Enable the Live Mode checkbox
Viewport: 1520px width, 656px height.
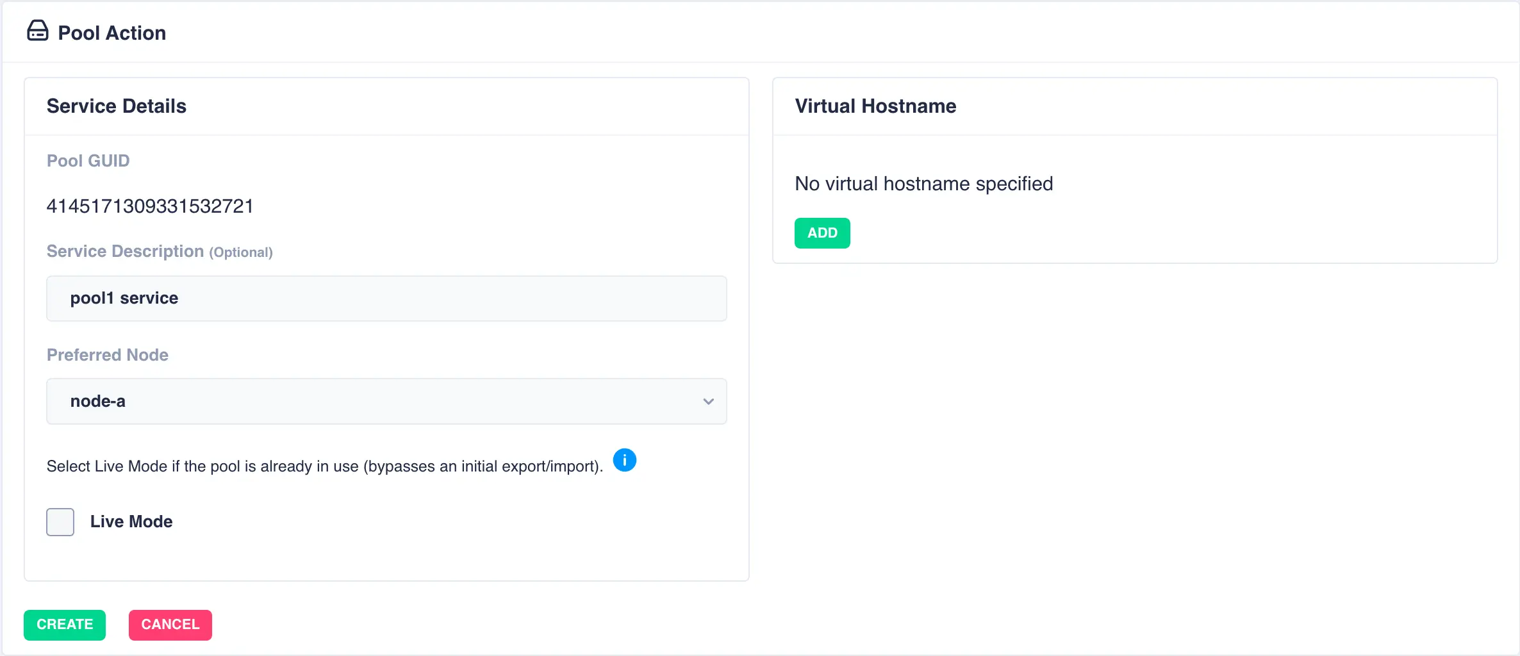60,522
